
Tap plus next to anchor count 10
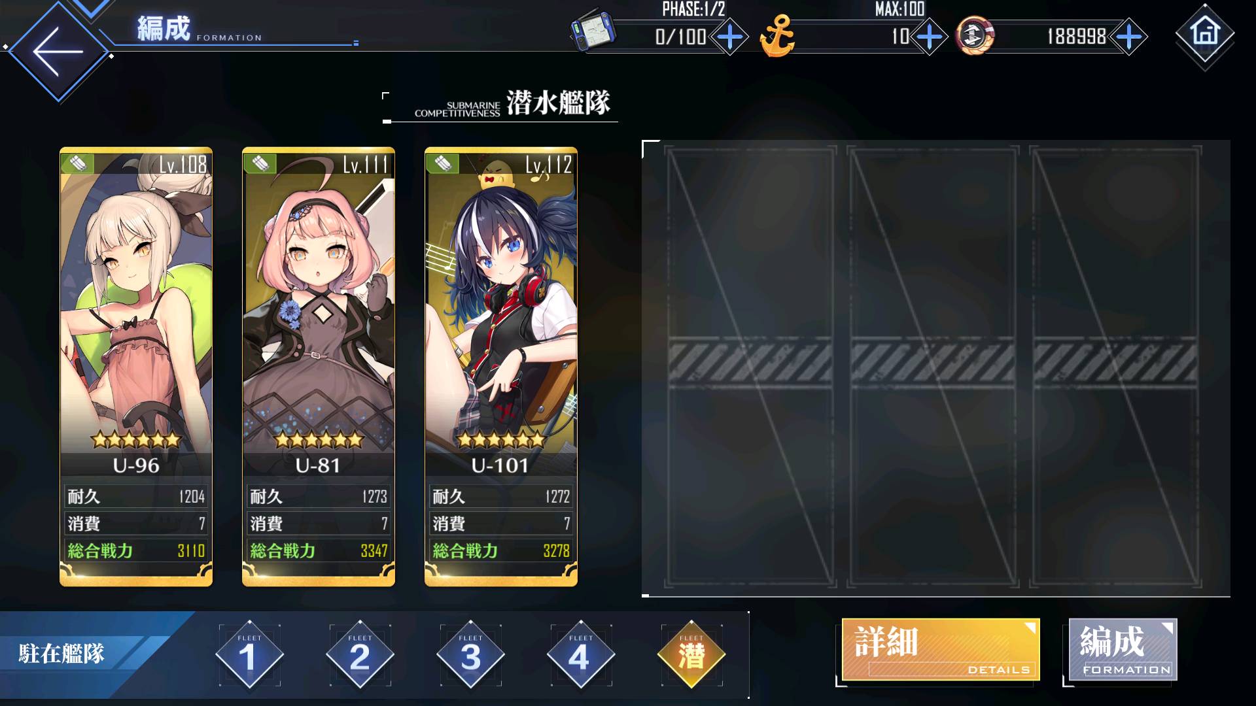click(x=929, y=37)
